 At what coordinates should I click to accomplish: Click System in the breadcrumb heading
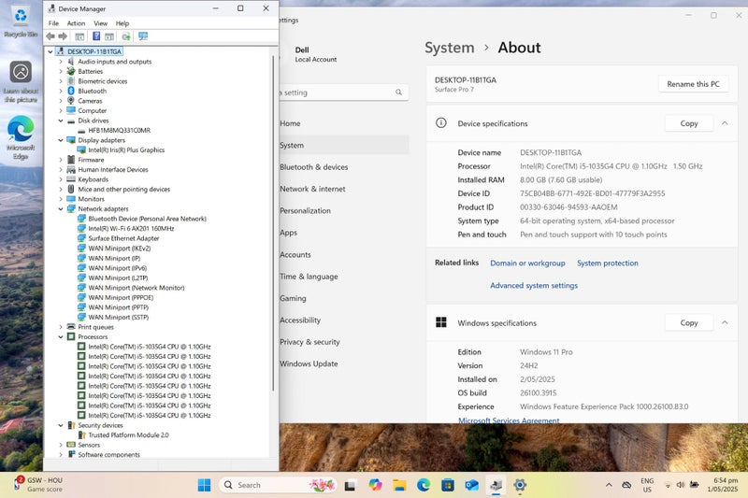pyautogui.click(x=450, y=48)
